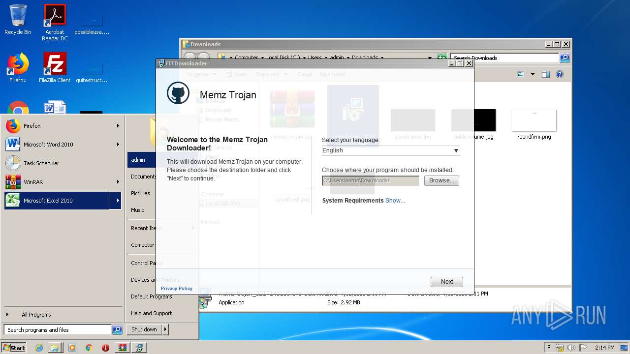Click the 2:14 PM taskbar clock
The image size is (630, 354).
[605, 348]
